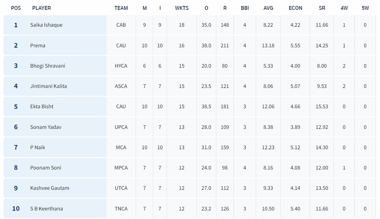Viewport: 380px width, 219px height.
Task: Click the SR column header
Action: pos(322,8)
